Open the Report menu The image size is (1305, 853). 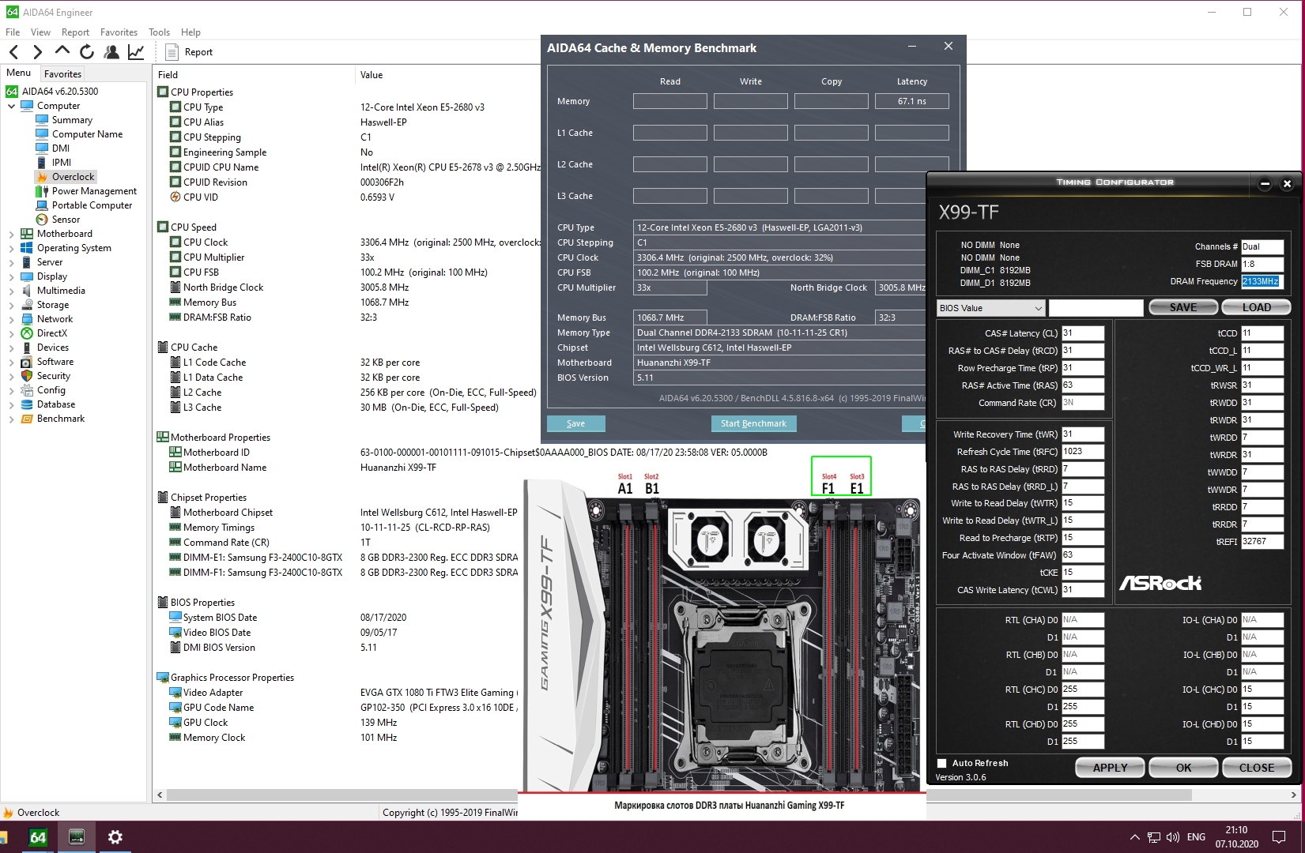point(75,32)
